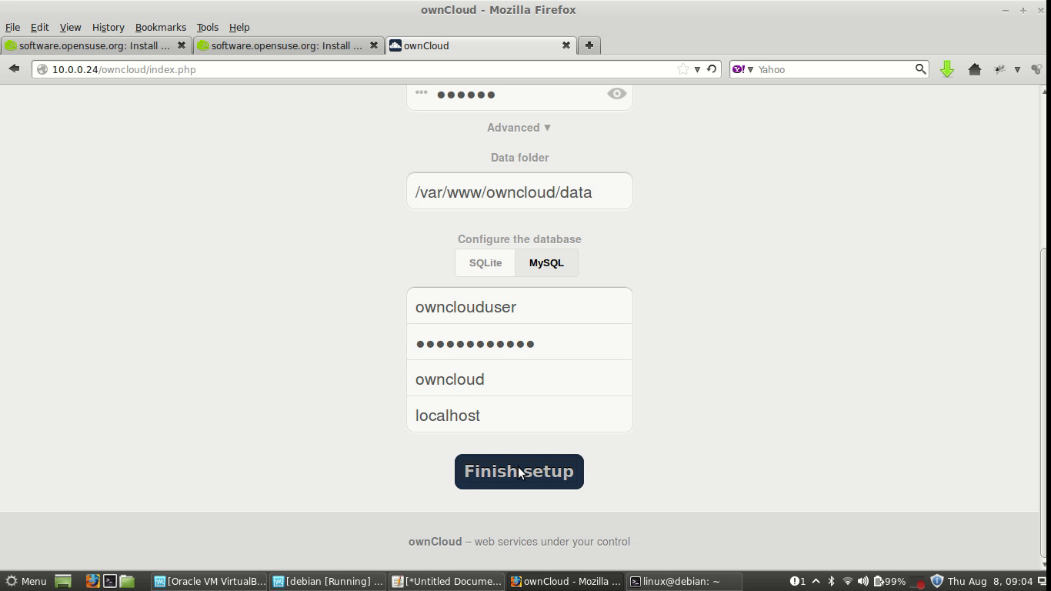Click the Data folder path field
The height and width of the screenshot is (591, 1051).
519,192
